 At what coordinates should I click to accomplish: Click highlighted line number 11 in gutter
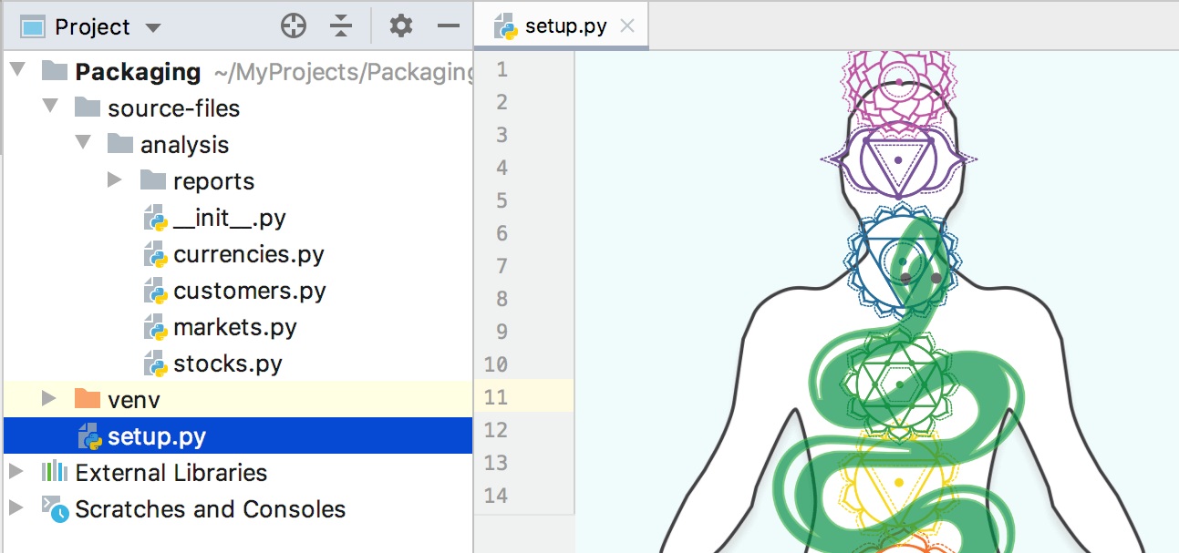[496, 397]
